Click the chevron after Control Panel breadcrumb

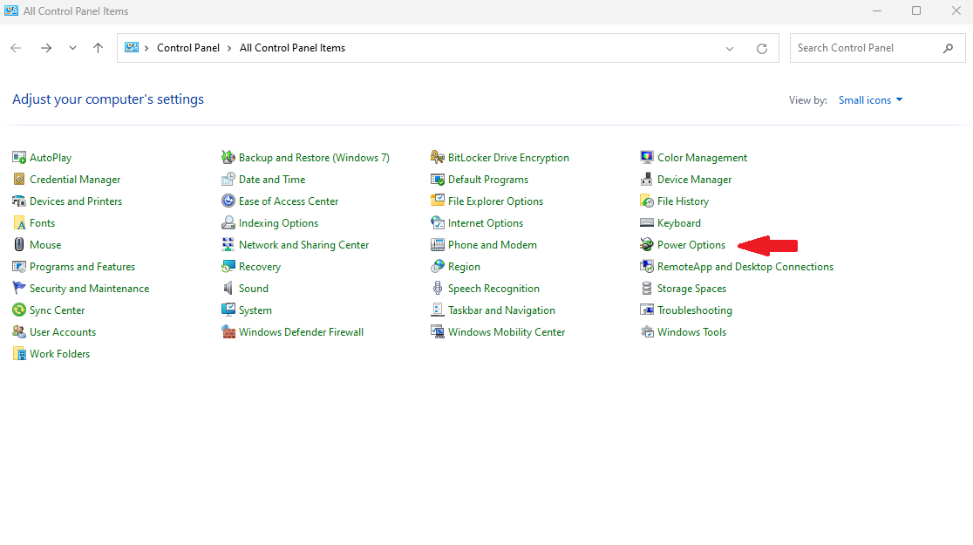pos(229,49)
